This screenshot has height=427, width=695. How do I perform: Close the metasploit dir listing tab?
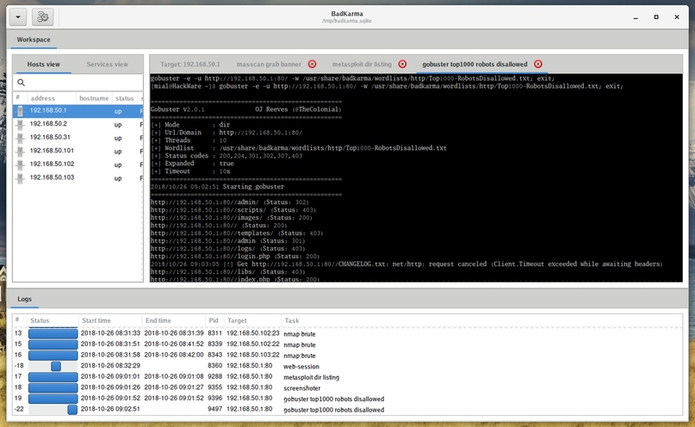402,64
